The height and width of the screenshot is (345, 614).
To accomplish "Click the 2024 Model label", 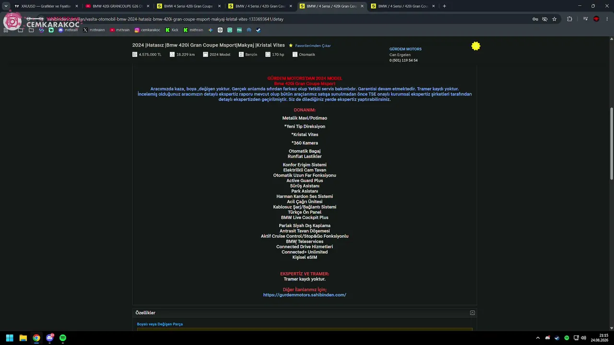I will pos(220,55).
